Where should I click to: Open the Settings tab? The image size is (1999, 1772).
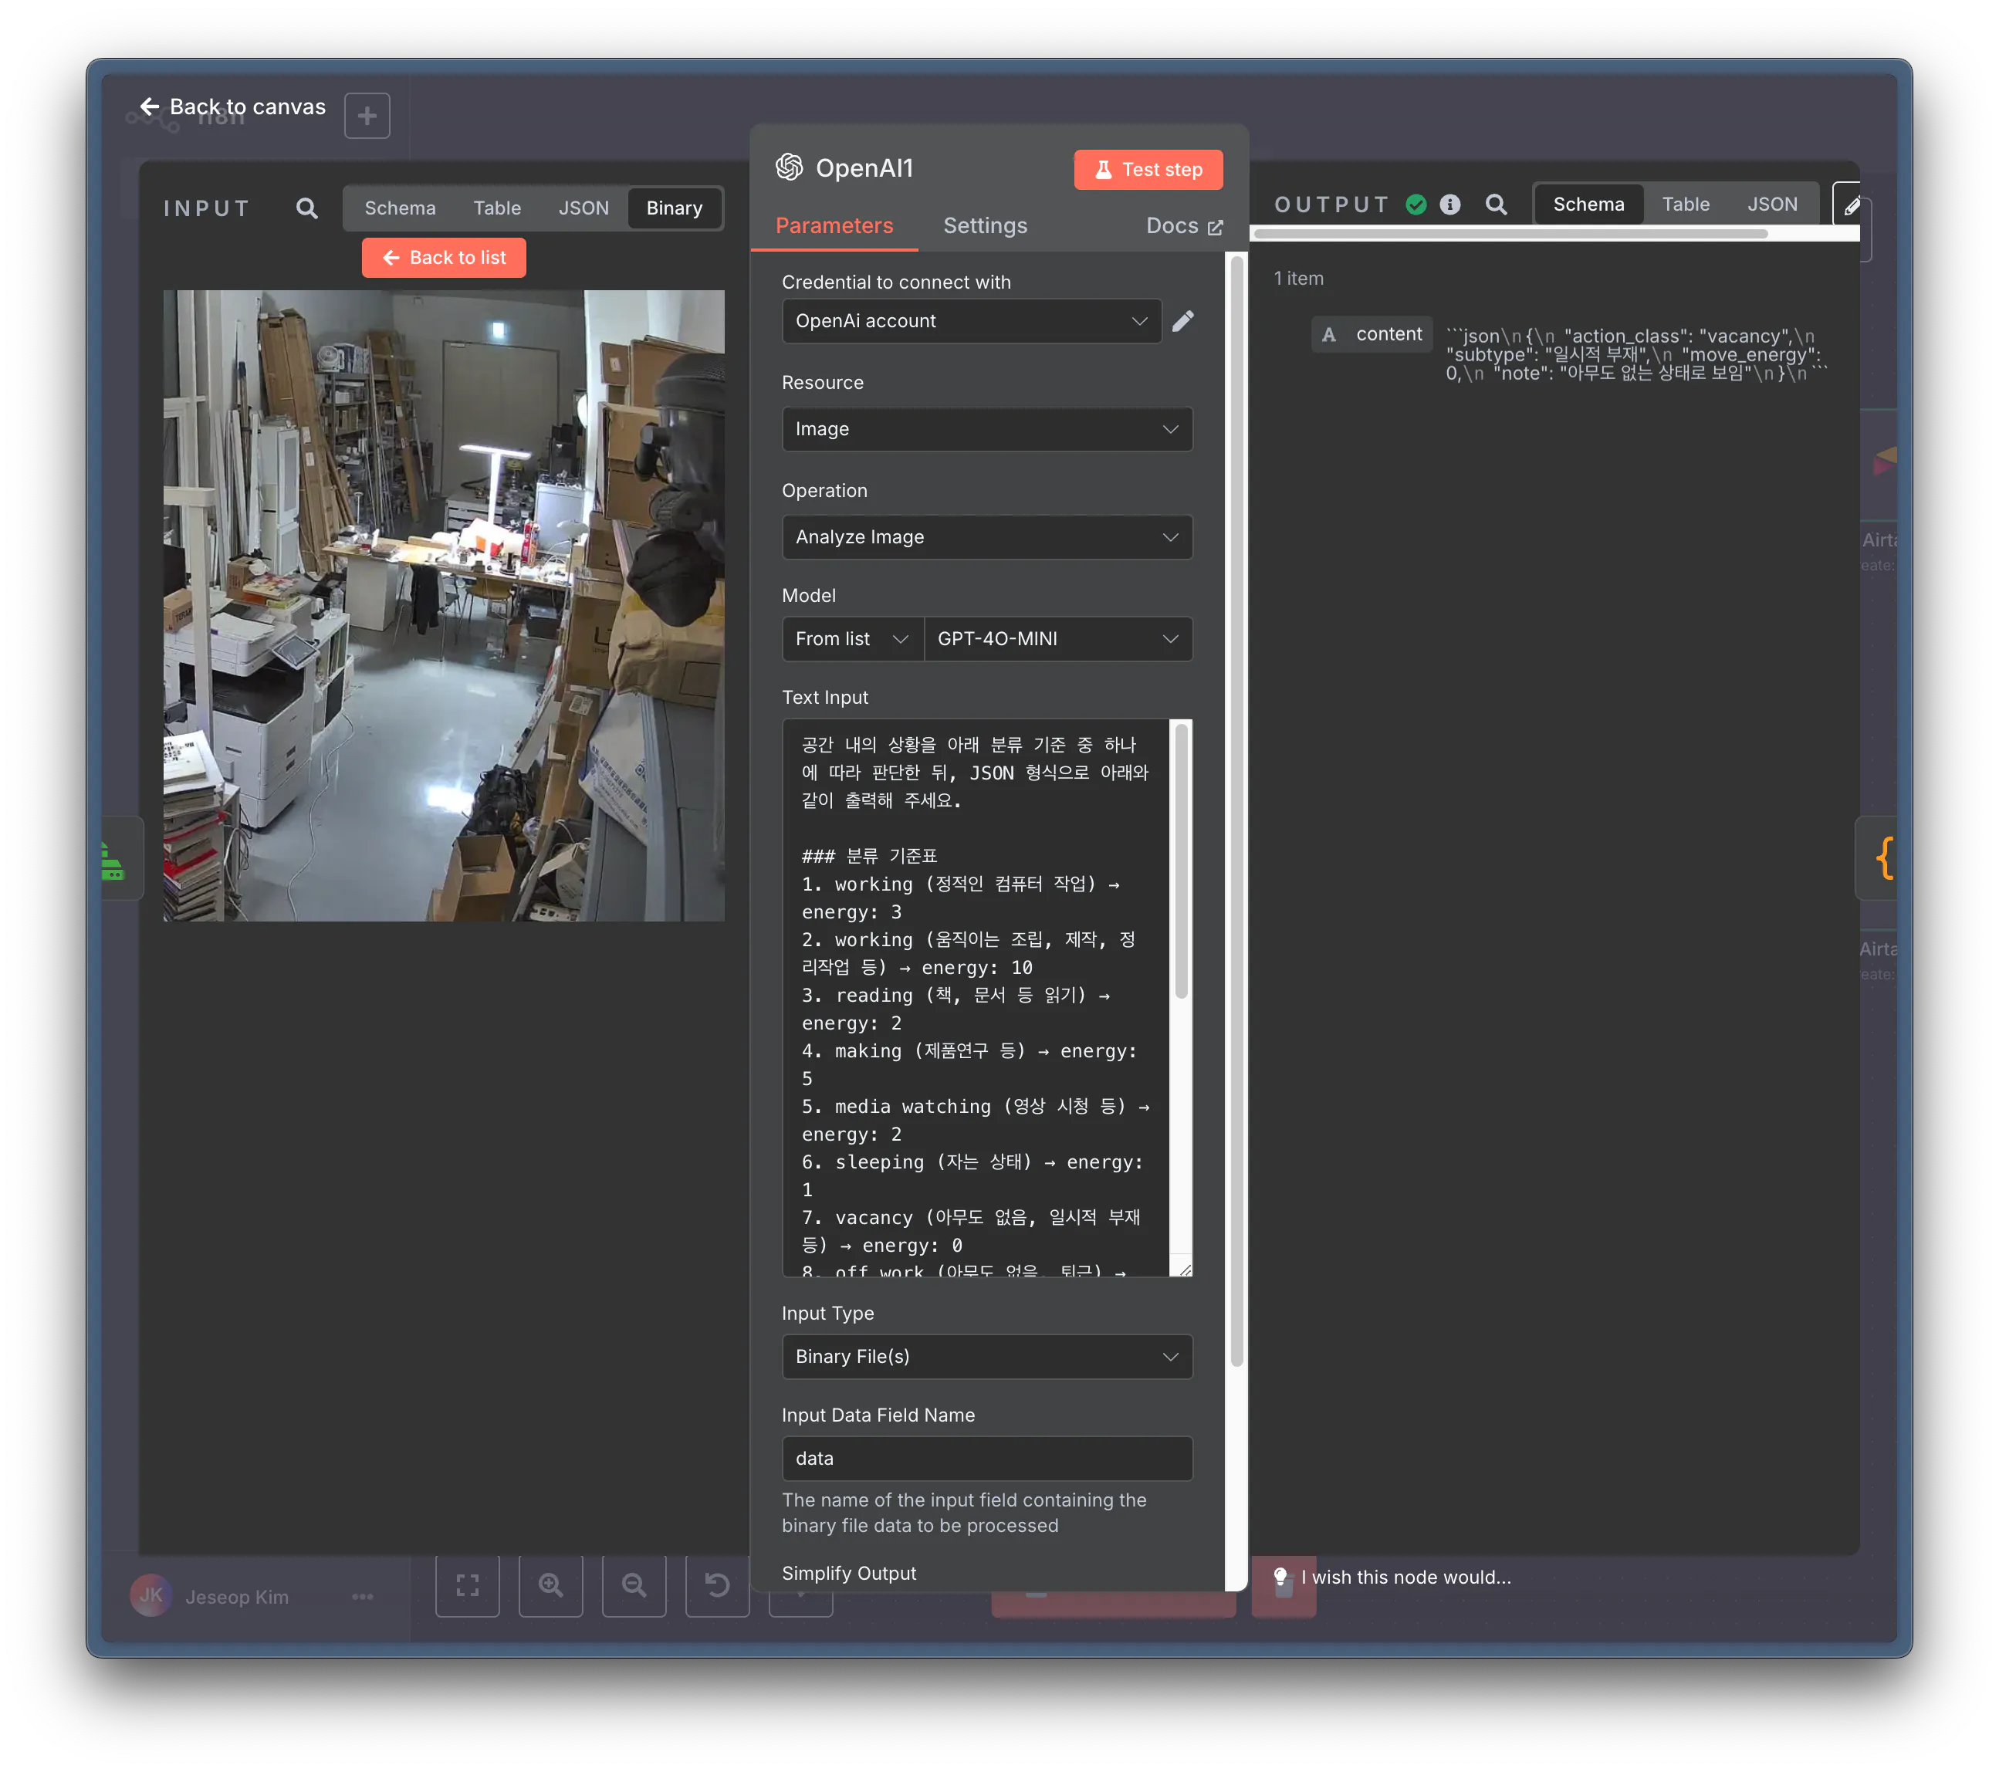[x=985, y=226]
